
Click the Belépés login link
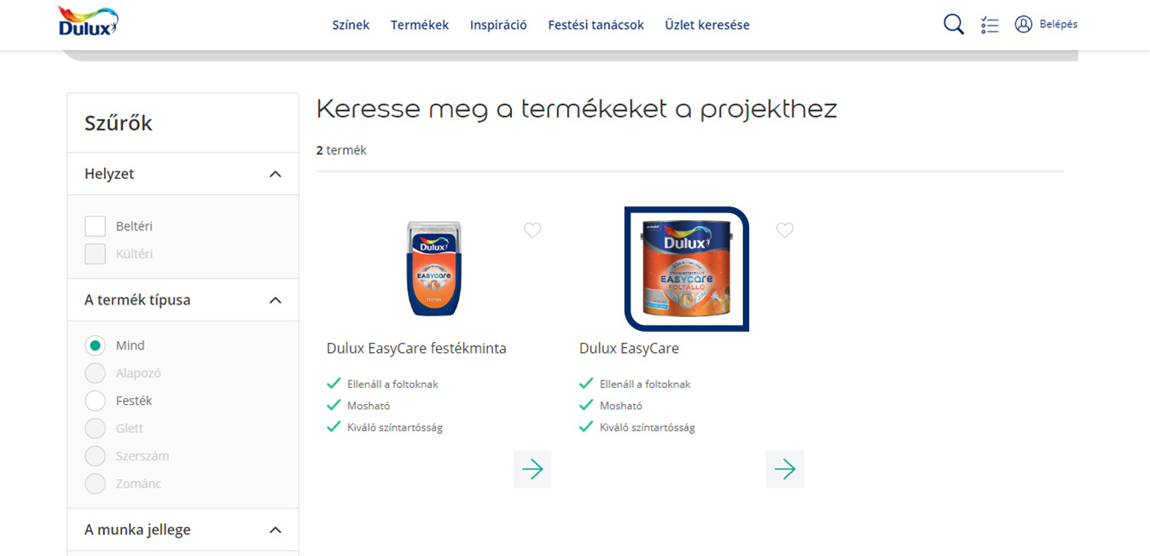click(1058, 24)
